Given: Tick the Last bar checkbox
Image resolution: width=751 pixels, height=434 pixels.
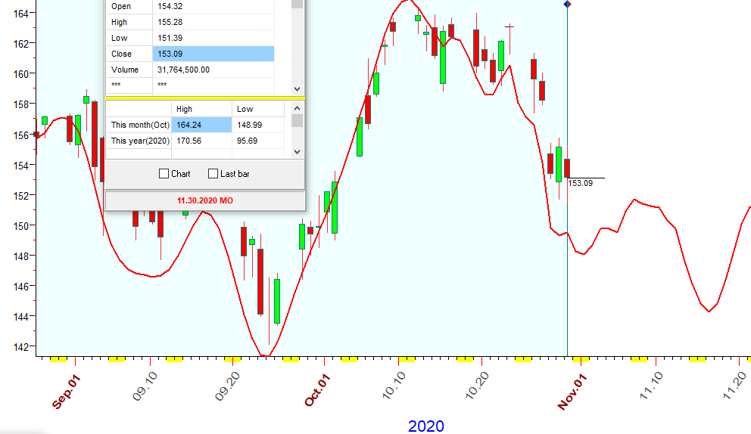Looking at the screenshot, I should 213,174.
